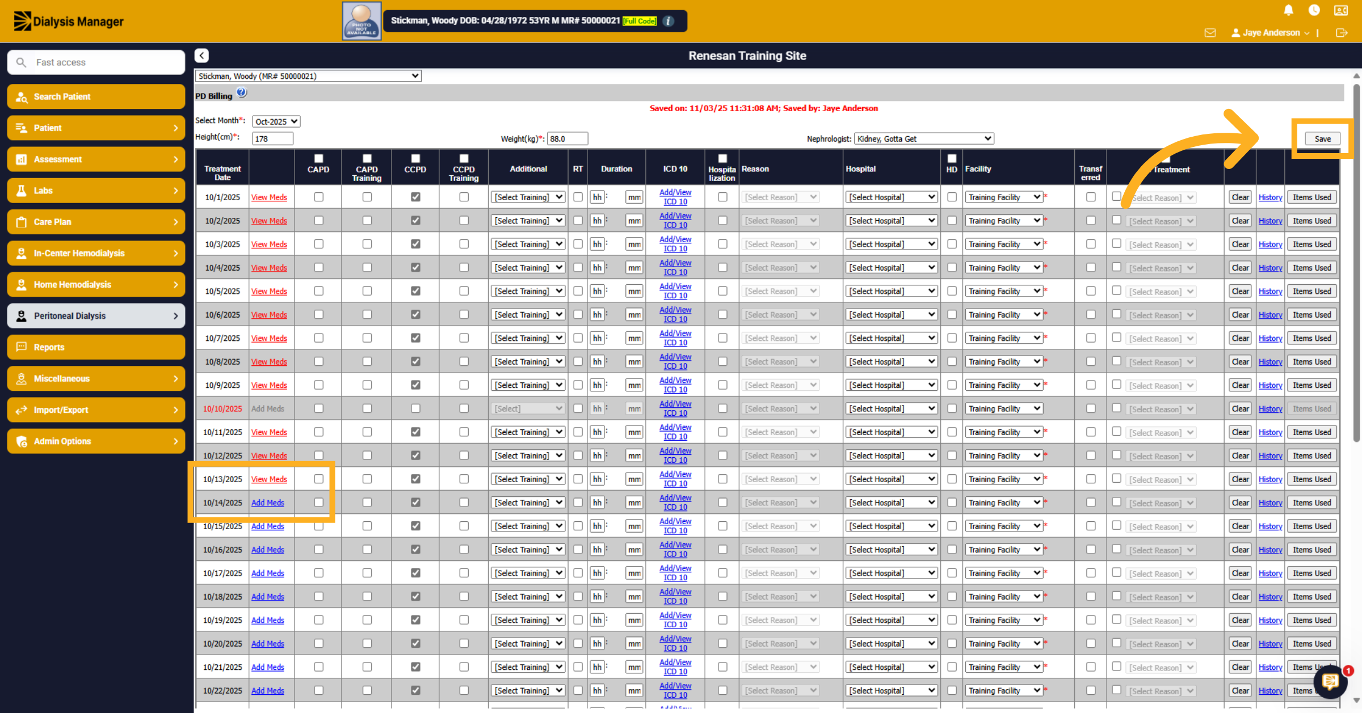Open the Nephrologist dropdown
This screenshot has height=713, width=1362.
pyautogui.click(x=923, y=138)
